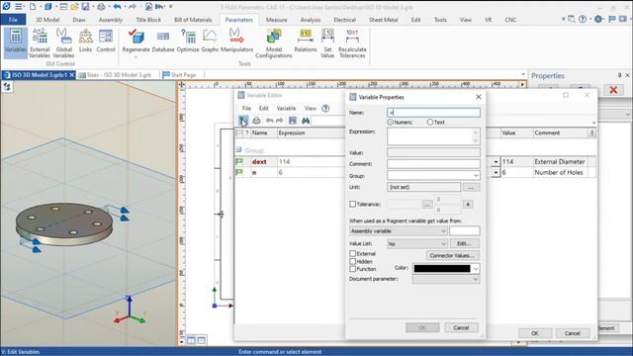Check the Function checkbox

[x=352, y=269]
